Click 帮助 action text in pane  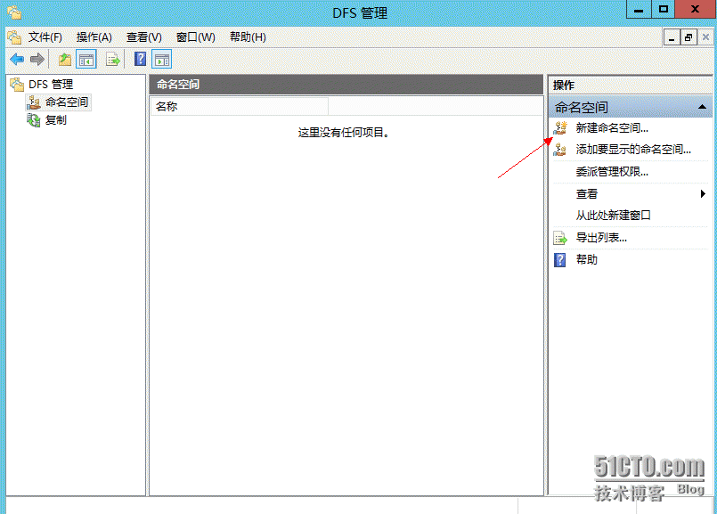(587, 260)
